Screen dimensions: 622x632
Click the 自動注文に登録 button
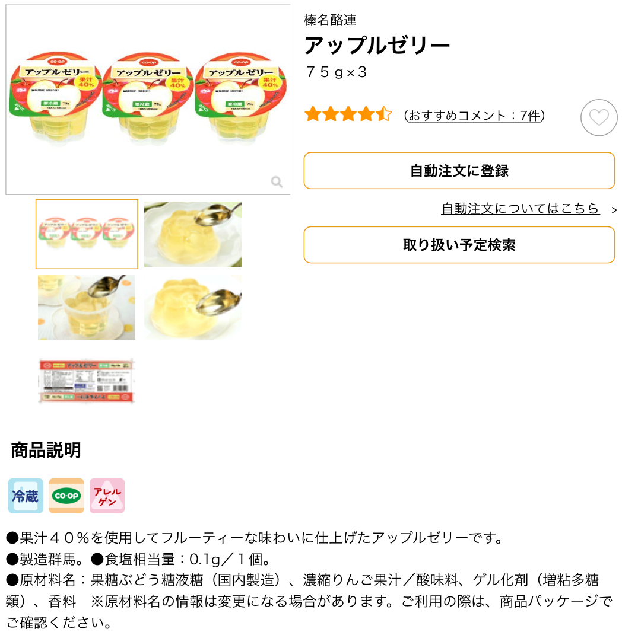pos(459,171)
